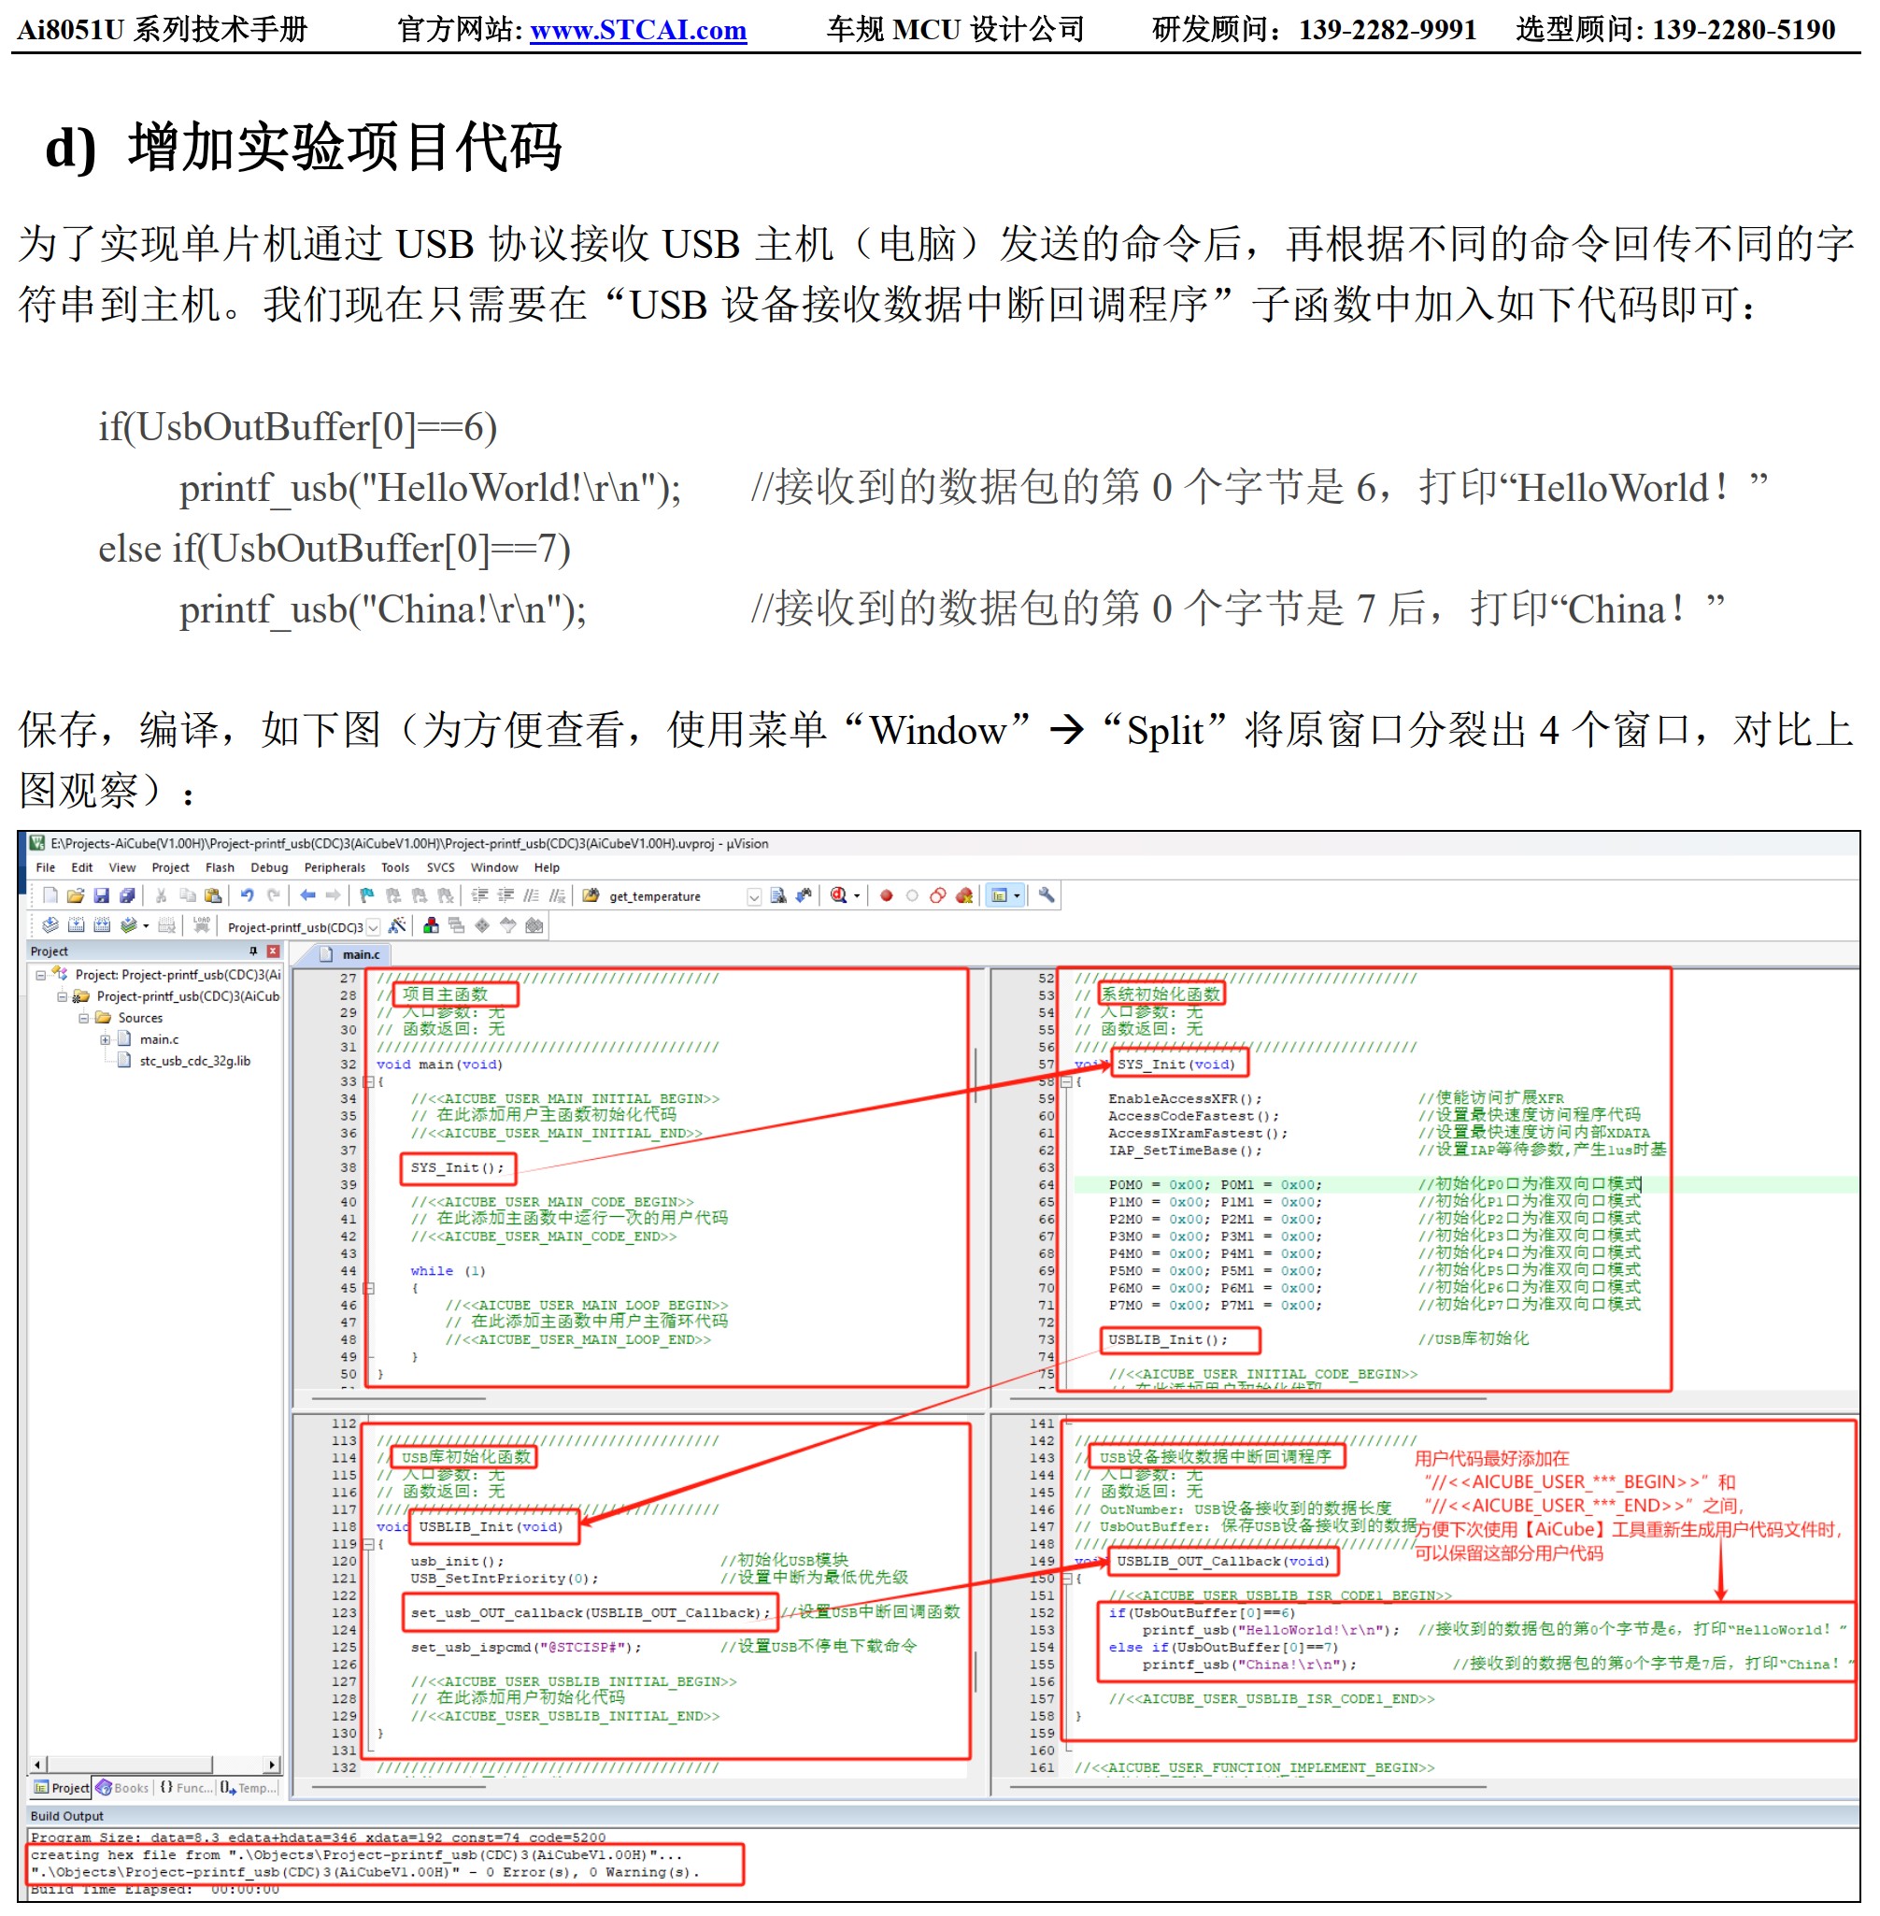1880x1916 pixels.
Task: Open the window layout dropdown arrow
Action: tap(1016, 896)
